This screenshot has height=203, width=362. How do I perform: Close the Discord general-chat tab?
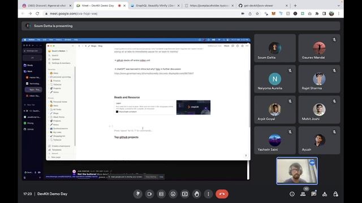(x=70, y=6)
